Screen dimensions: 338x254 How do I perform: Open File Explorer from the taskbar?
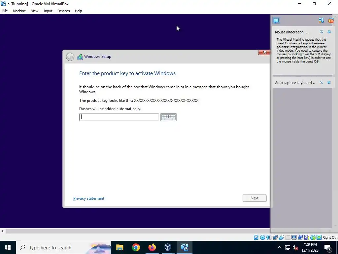pyautogui.click(x=119, y=247)
